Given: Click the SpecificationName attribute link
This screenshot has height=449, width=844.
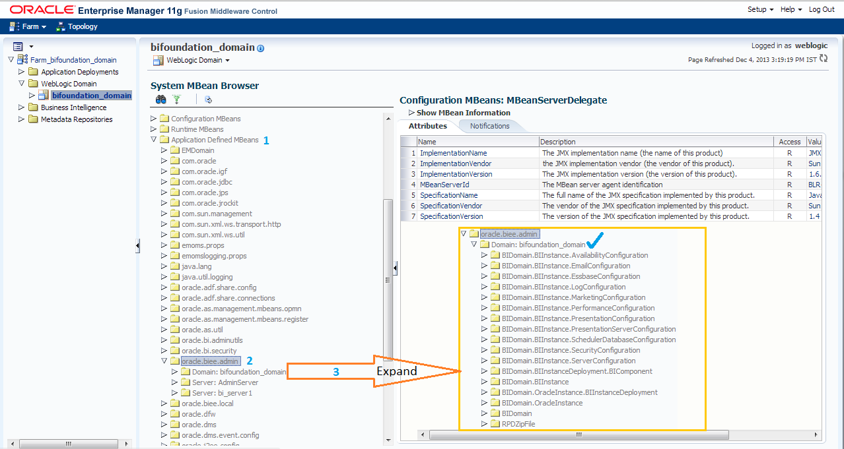Looking at the screenshot, I should (x=450, y=195).
